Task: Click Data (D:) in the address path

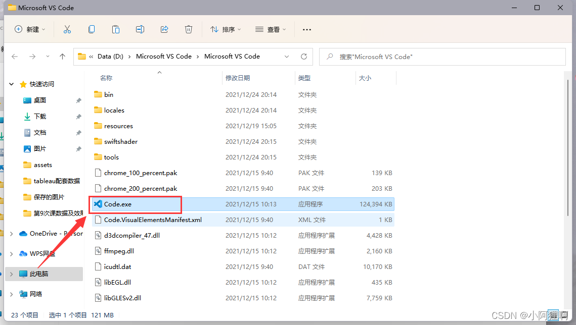Action: point(110,57)
